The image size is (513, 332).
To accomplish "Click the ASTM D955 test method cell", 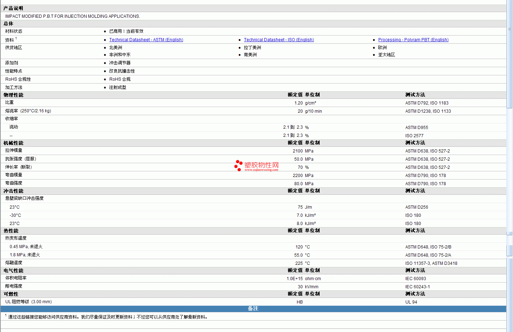I will (x=416, y=127).
